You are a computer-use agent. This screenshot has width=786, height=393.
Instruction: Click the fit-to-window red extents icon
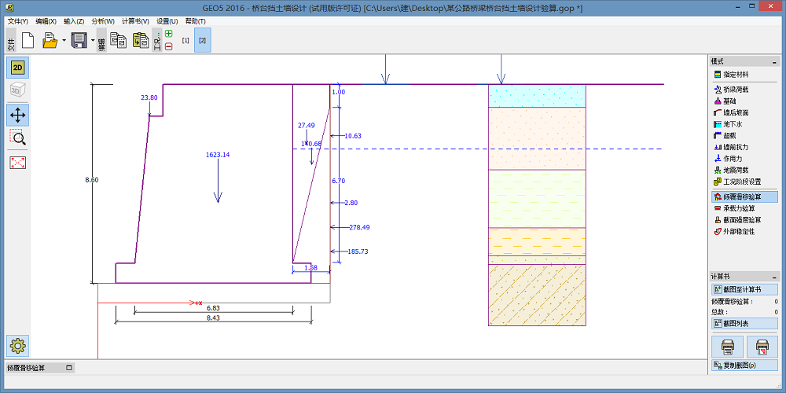tap(17, 163)
